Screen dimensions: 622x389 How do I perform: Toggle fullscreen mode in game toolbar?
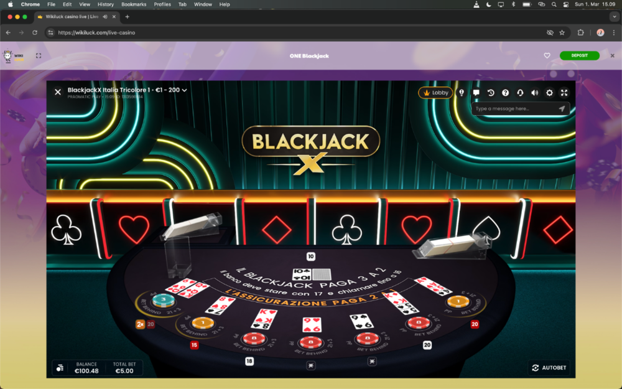point(564,93)
